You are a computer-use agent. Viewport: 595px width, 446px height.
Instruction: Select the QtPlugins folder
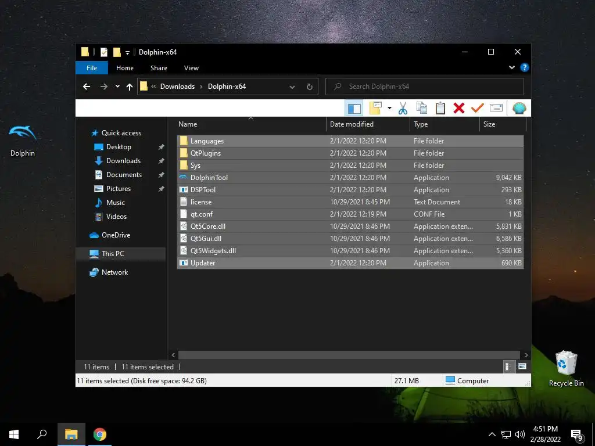click(x=350, y=153)
